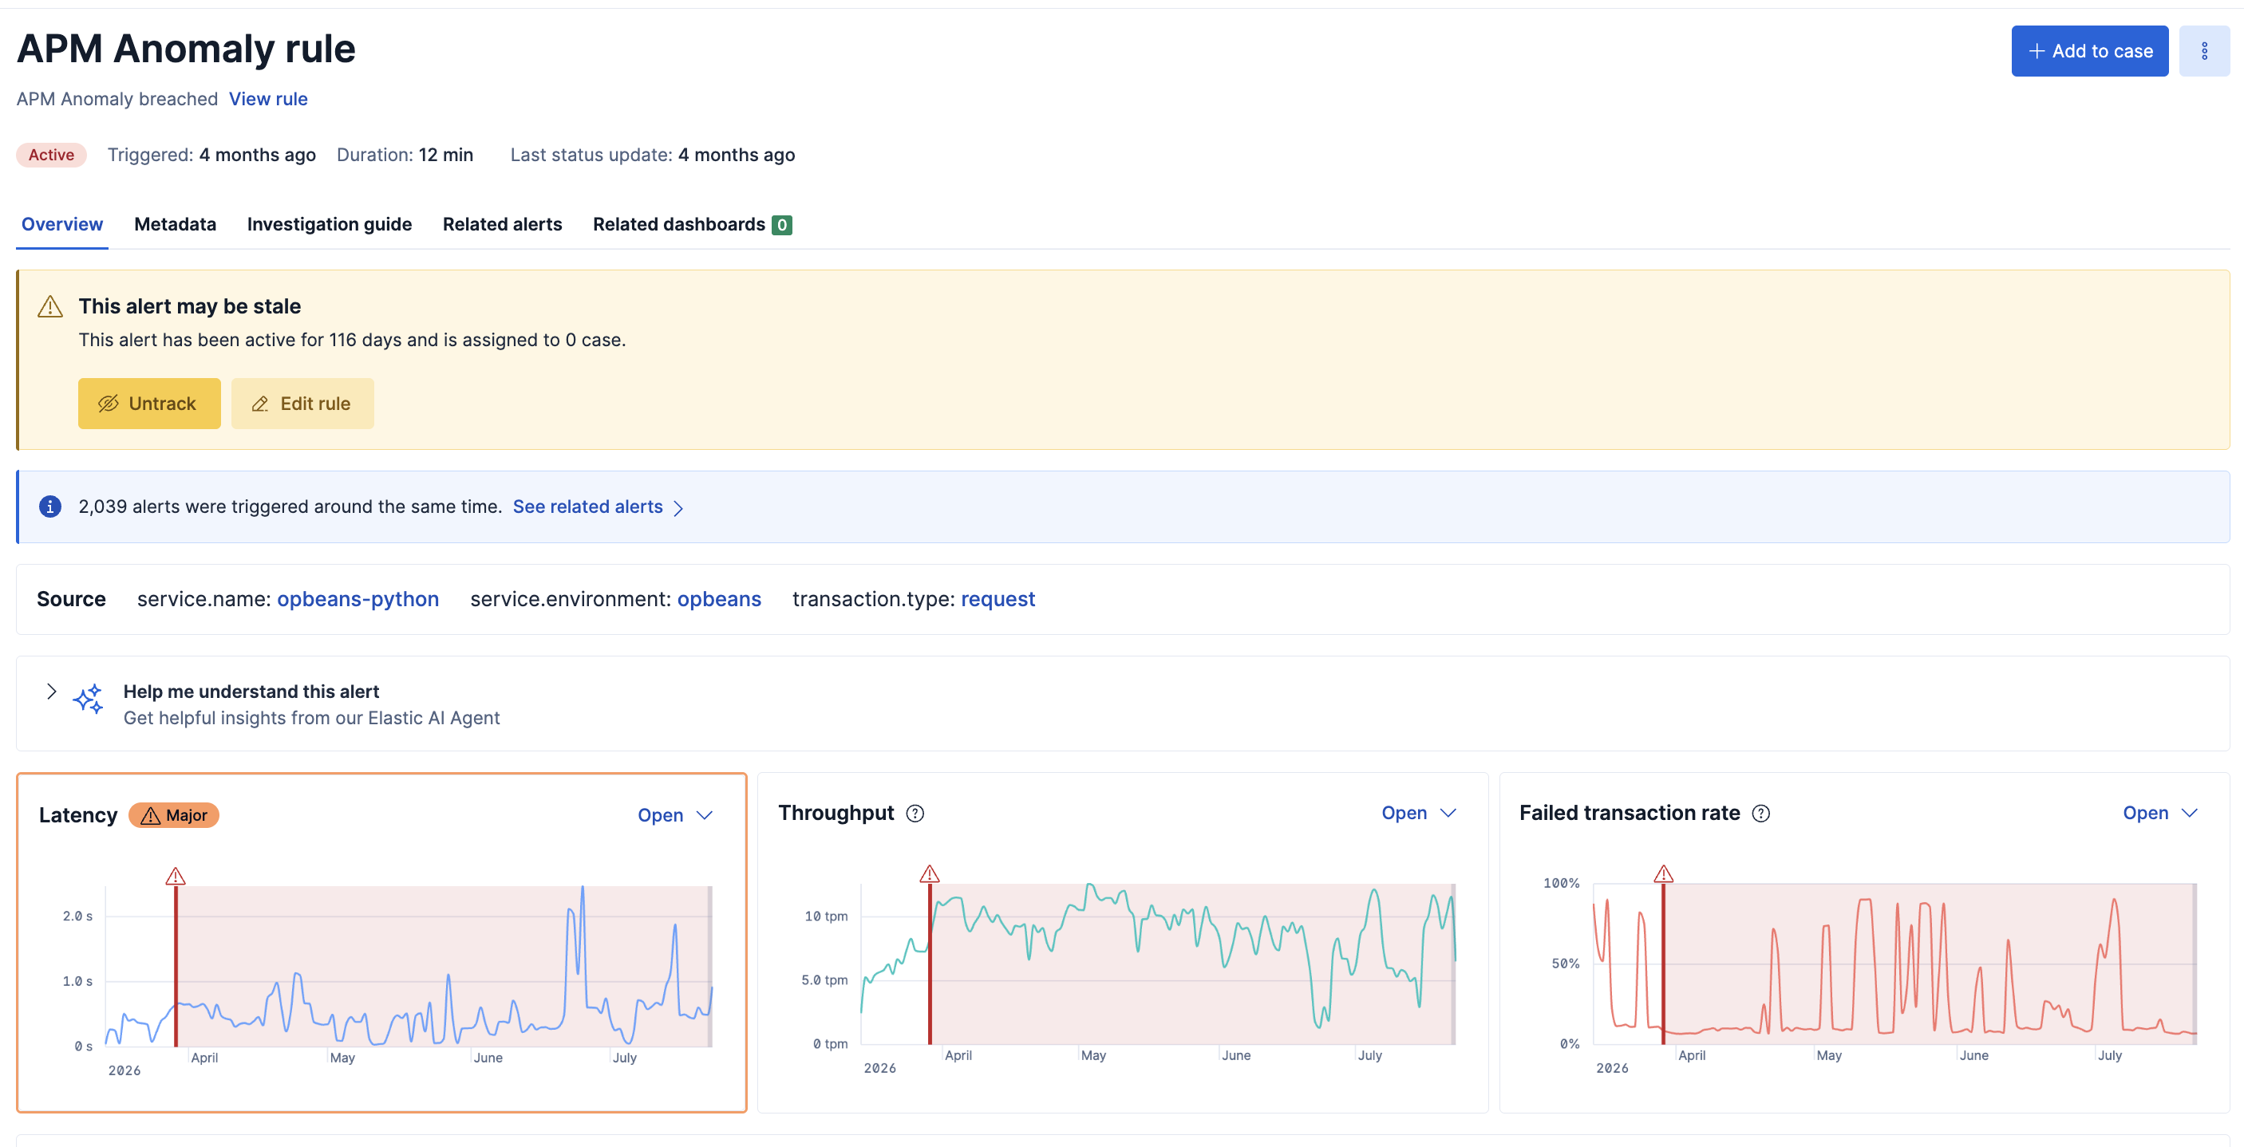Switch to the Overview tab

tap(62, 224)
